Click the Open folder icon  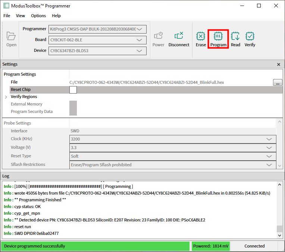coord(11,36)
